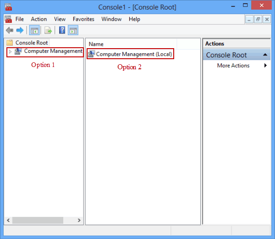Open the File menu
Image resolution: width=275 pixels, height=239 pixels.
19,19
